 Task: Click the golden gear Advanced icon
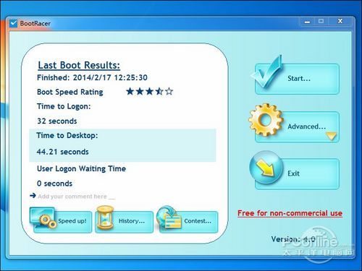tap(266, 120)
